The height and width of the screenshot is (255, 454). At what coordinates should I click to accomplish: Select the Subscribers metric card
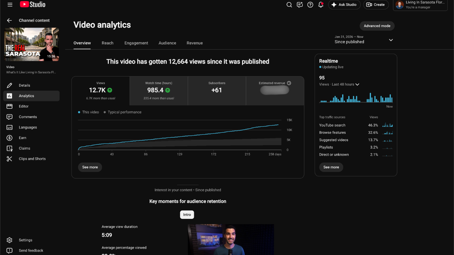217,91
